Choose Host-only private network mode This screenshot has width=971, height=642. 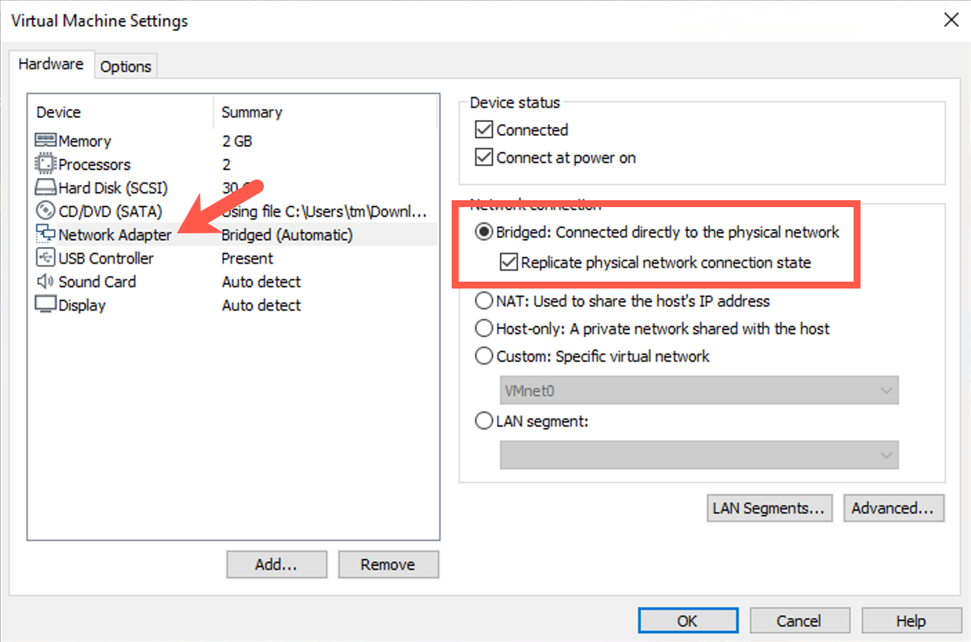click(484, 328)
